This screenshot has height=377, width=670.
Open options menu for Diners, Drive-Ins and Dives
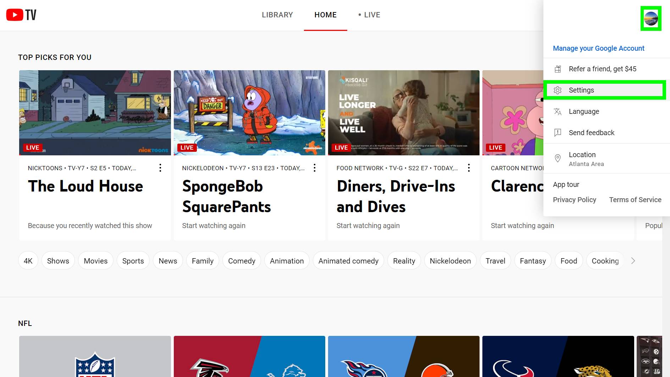(469, 168)
